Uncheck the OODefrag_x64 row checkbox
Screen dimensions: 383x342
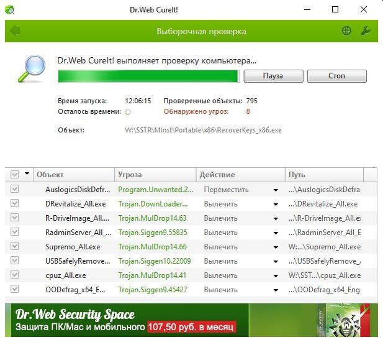coord(15,289)
